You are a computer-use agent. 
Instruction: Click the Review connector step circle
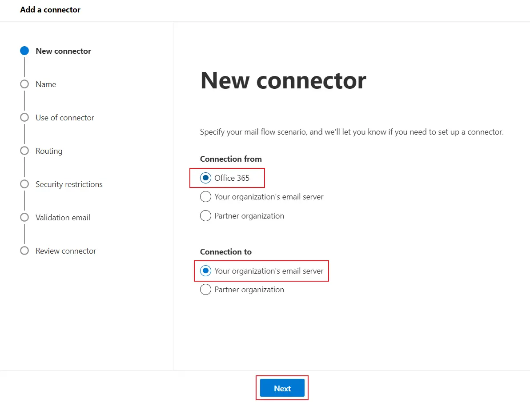point(24,251)
